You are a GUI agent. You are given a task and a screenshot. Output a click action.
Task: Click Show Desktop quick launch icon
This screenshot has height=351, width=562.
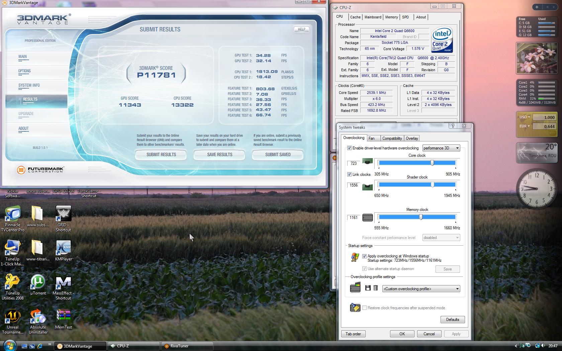[24, 346]
